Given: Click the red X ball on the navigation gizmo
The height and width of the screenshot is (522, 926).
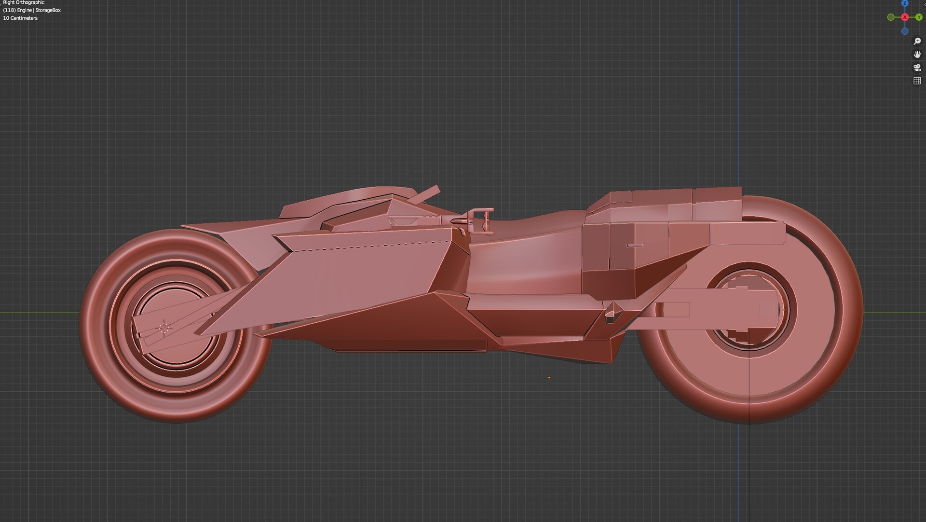Looking at the screenshot, I should [905, 17].
